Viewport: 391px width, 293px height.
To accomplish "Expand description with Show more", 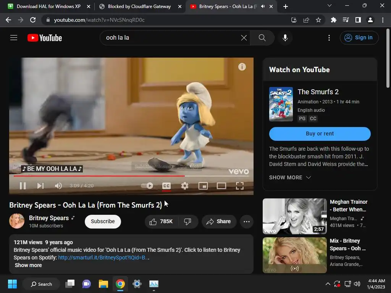I will (x=28, y=265).
